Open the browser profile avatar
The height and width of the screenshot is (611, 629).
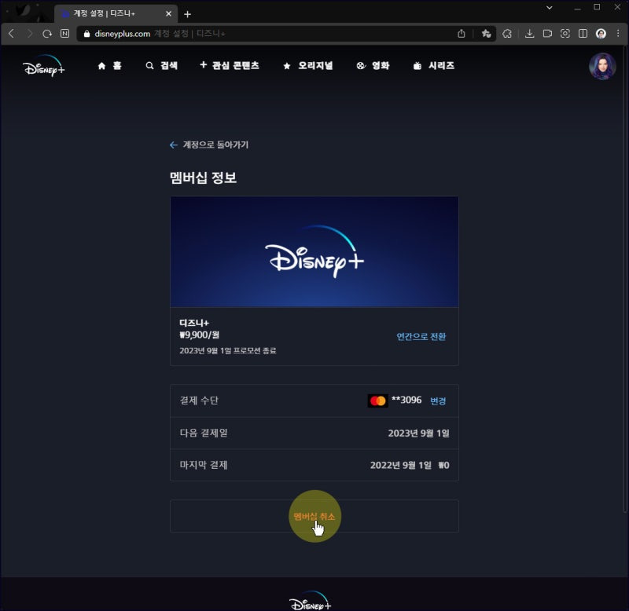coord(601,34)
